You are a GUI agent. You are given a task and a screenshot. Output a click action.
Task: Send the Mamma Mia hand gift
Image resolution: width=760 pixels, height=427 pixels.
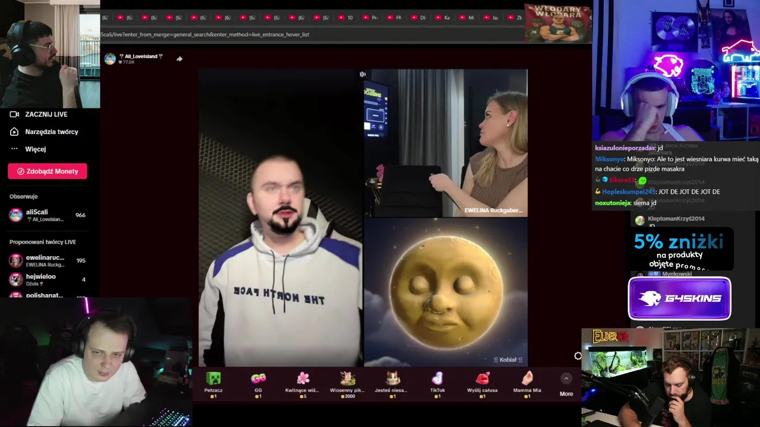pos(527,378)
